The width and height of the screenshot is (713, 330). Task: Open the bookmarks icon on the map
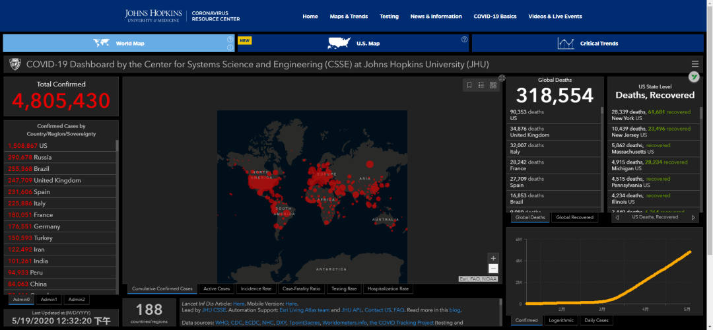469,85
